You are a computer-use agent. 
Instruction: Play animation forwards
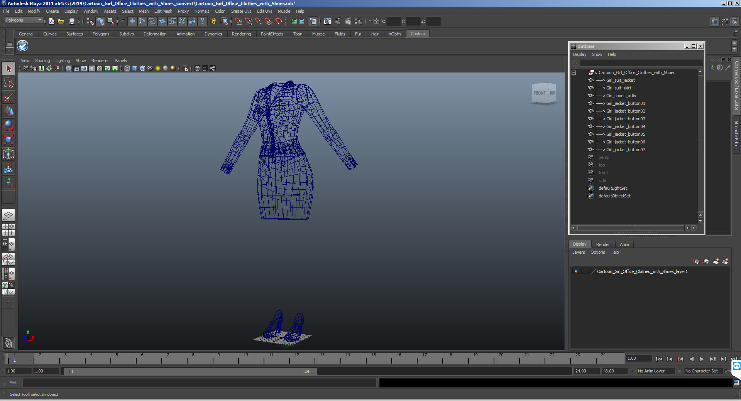pyautogui.click(x=702, y=359)
